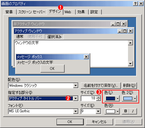Click the size field showing 18
This screenshot has width=145, height=128.
89,98
